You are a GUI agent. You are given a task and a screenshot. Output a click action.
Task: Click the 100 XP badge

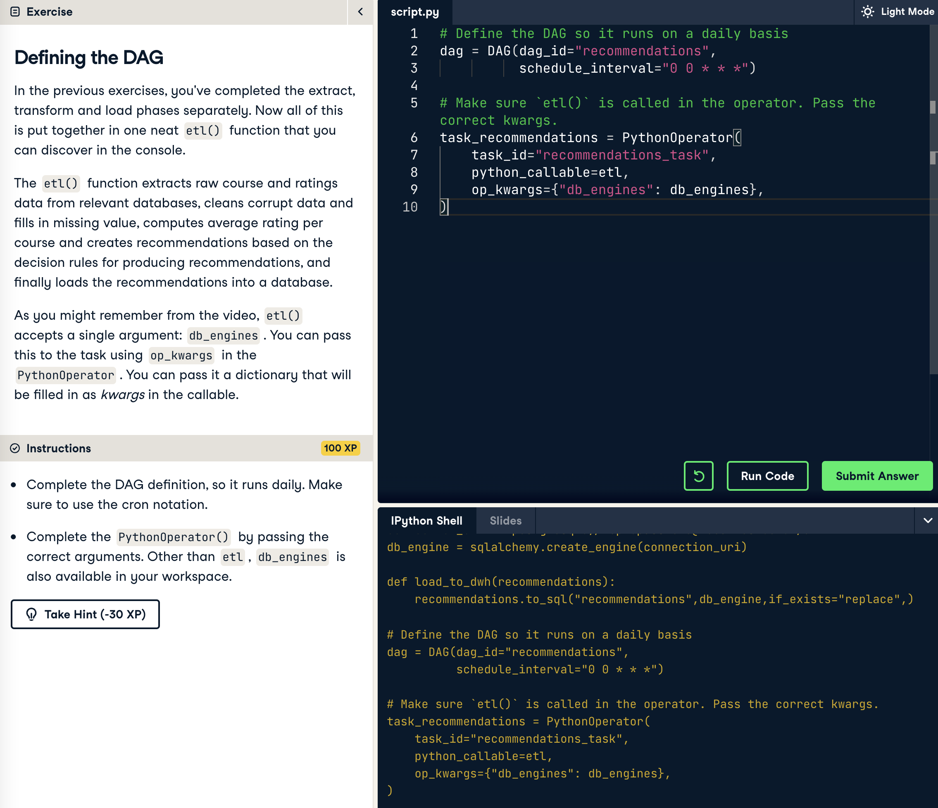(340, 448)
